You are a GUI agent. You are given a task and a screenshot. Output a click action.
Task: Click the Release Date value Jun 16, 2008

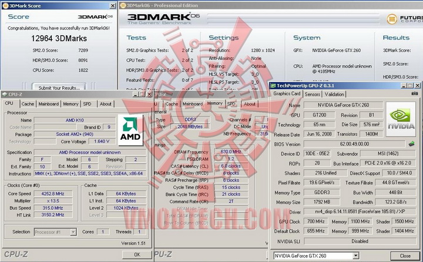coord(319,134)
